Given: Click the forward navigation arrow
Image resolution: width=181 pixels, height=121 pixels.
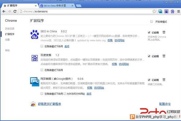Looking at the screenshot, I should tap(9, 11).
